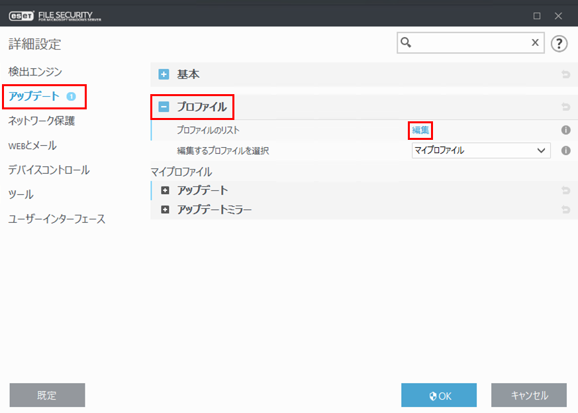This screenshot has width=578, height=413.
Task: Click the revert arrow on プロファイル row
Action: 565,107
